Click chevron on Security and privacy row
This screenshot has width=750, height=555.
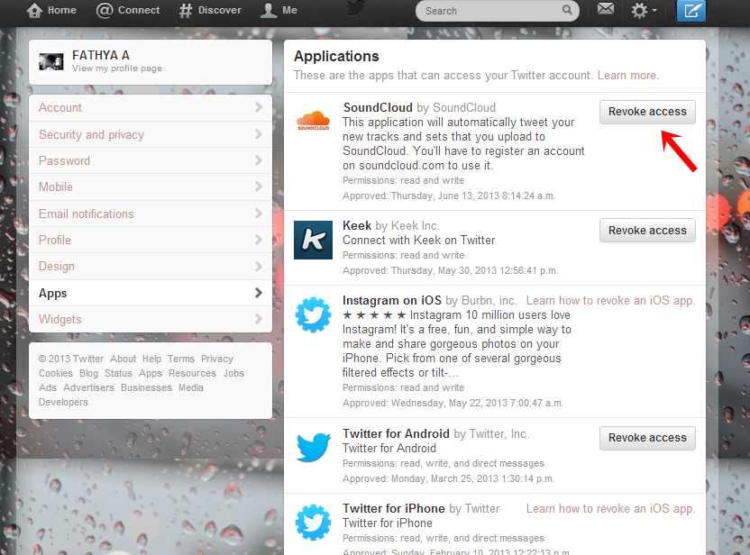point(259,134)
